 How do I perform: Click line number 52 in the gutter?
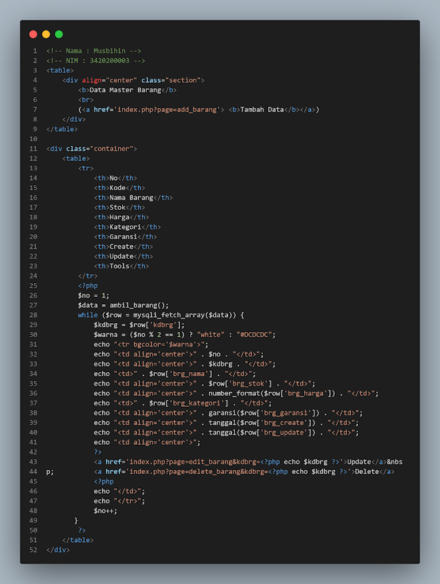33,550
